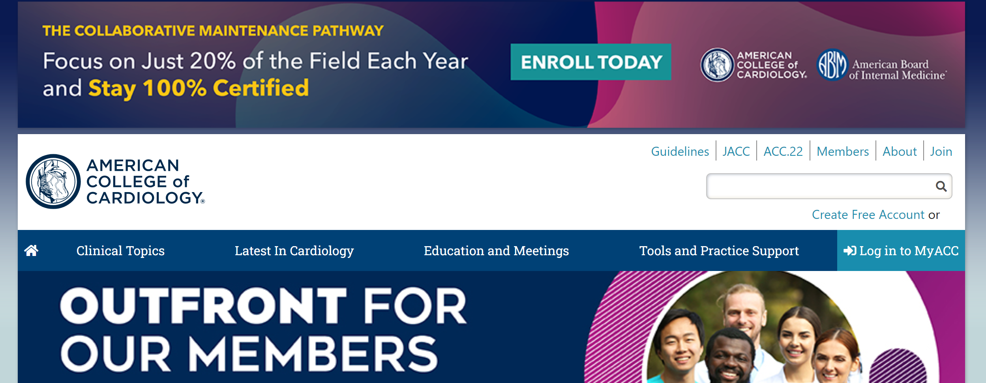Screen dimensions: 986x383
Task: Click the home icon in navigation bar
Action: click(31, 250)
